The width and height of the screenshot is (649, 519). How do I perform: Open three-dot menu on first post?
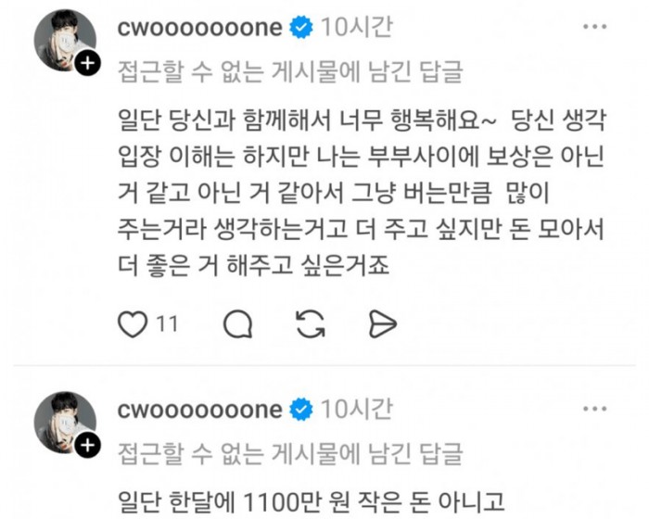coord(595,27)
